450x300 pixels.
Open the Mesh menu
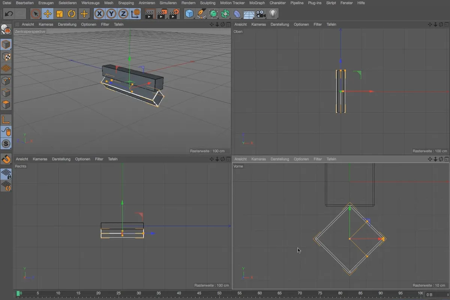[x=109, y=3]
